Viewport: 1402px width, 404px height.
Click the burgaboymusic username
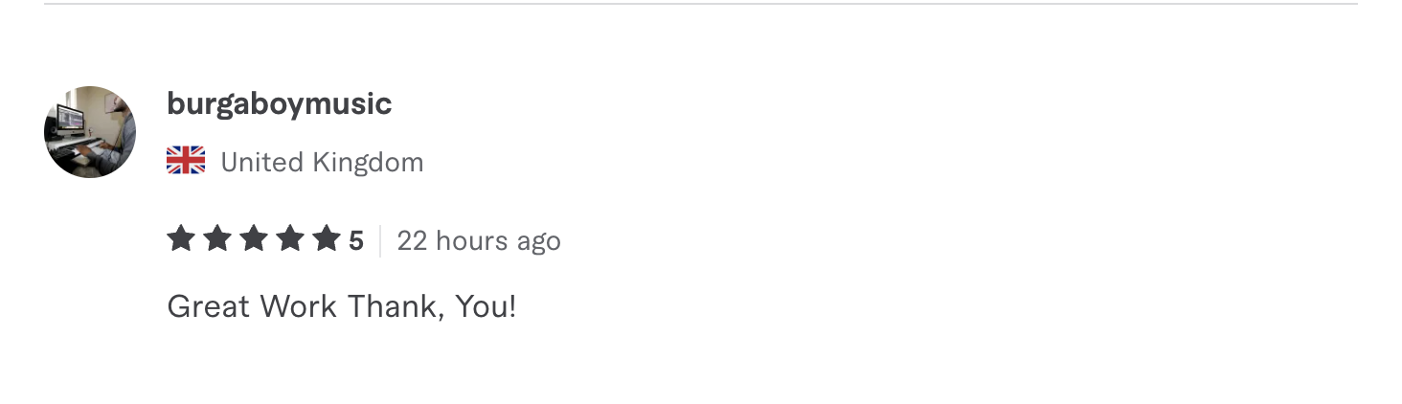click(280, 103)
